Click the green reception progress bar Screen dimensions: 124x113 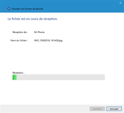(59, 77)
